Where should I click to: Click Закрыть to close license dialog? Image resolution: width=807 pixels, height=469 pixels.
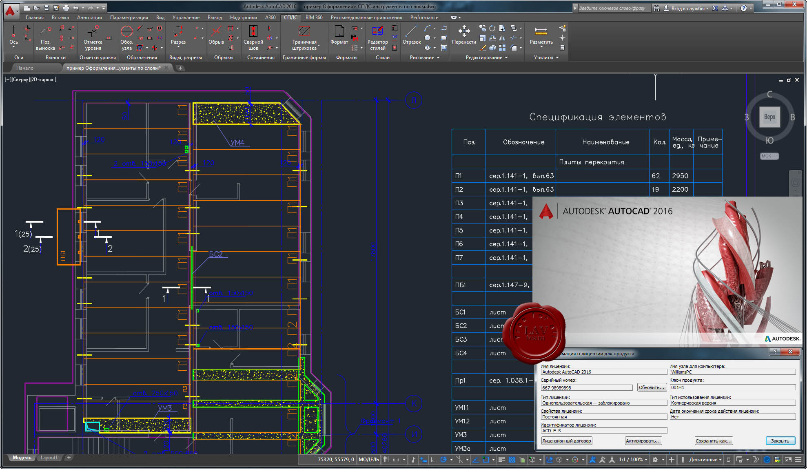[x=780, y=441]
